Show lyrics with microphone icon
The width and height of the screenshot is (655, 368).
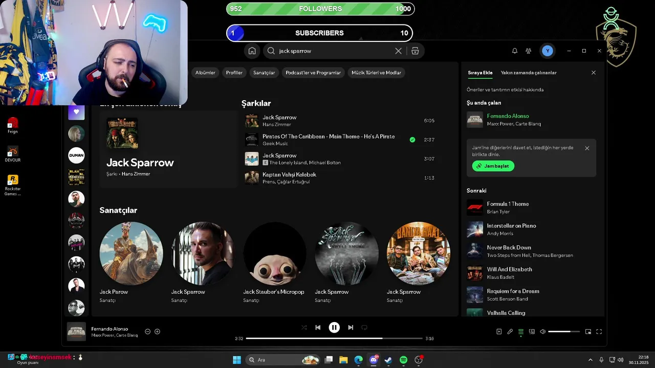point(510,331)
